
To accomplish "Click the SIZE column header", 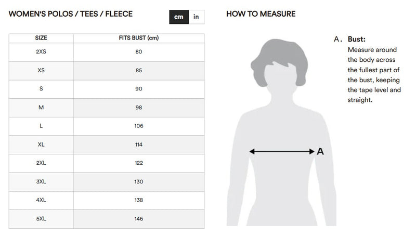I will coord(41,38).
